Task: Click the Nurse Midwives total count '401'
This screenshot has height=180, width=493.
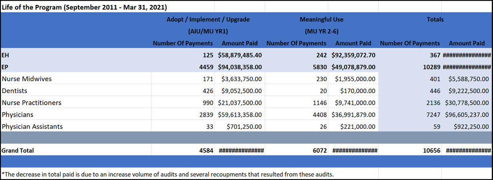Action: pos(435,79)
